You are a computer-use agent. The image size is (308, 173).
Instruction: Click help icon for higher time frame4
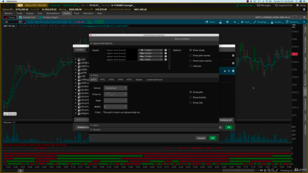click(166, 50)
